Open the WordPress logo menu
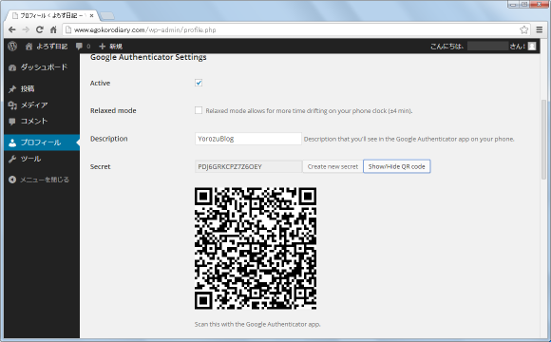This screenshot has width=551, height=342. pyautogui.click(x=12, y=46)
